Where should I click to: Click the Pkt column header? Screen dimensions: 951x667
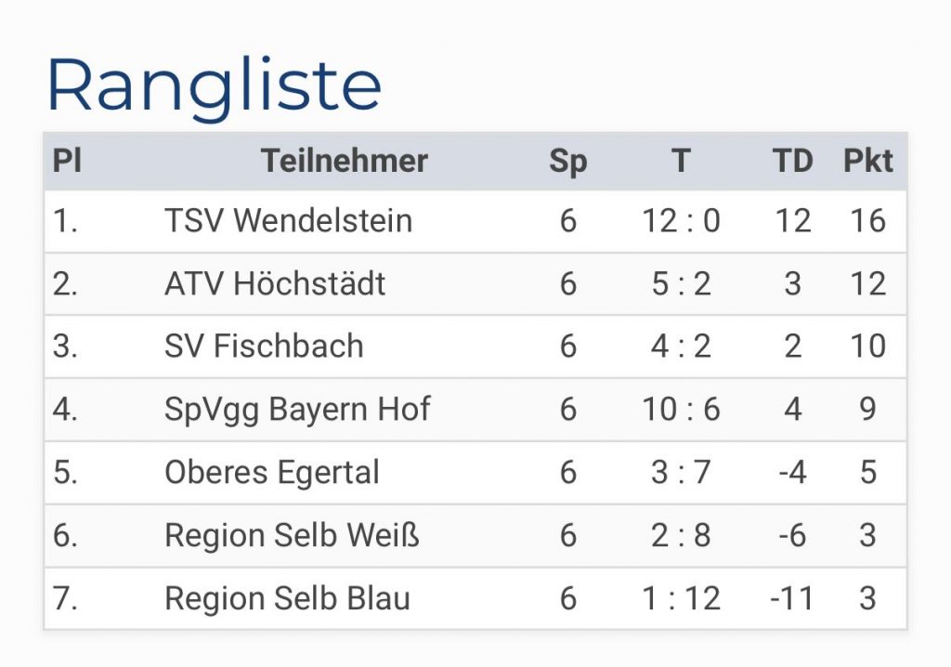(867, 161)
